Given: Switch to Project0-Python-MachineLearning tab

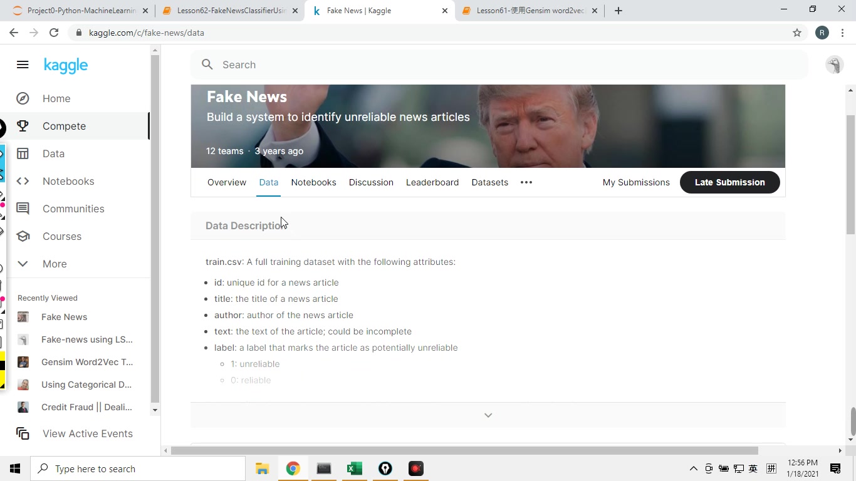Looking at the screenshot, I should [80, 11].
